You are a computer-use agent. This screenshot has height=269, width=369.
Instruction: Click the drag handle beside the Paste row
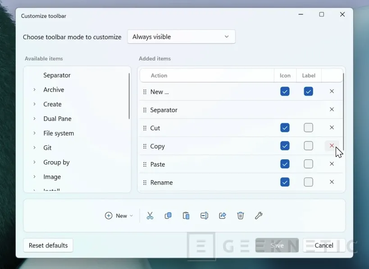[x=144, y=164]
